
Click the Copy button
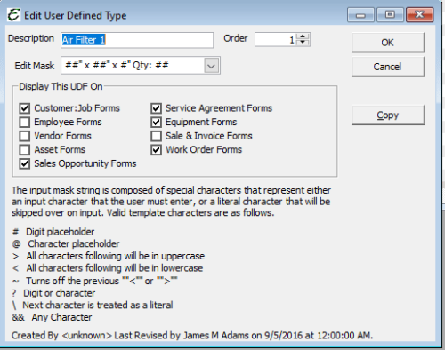coord(388,115)
